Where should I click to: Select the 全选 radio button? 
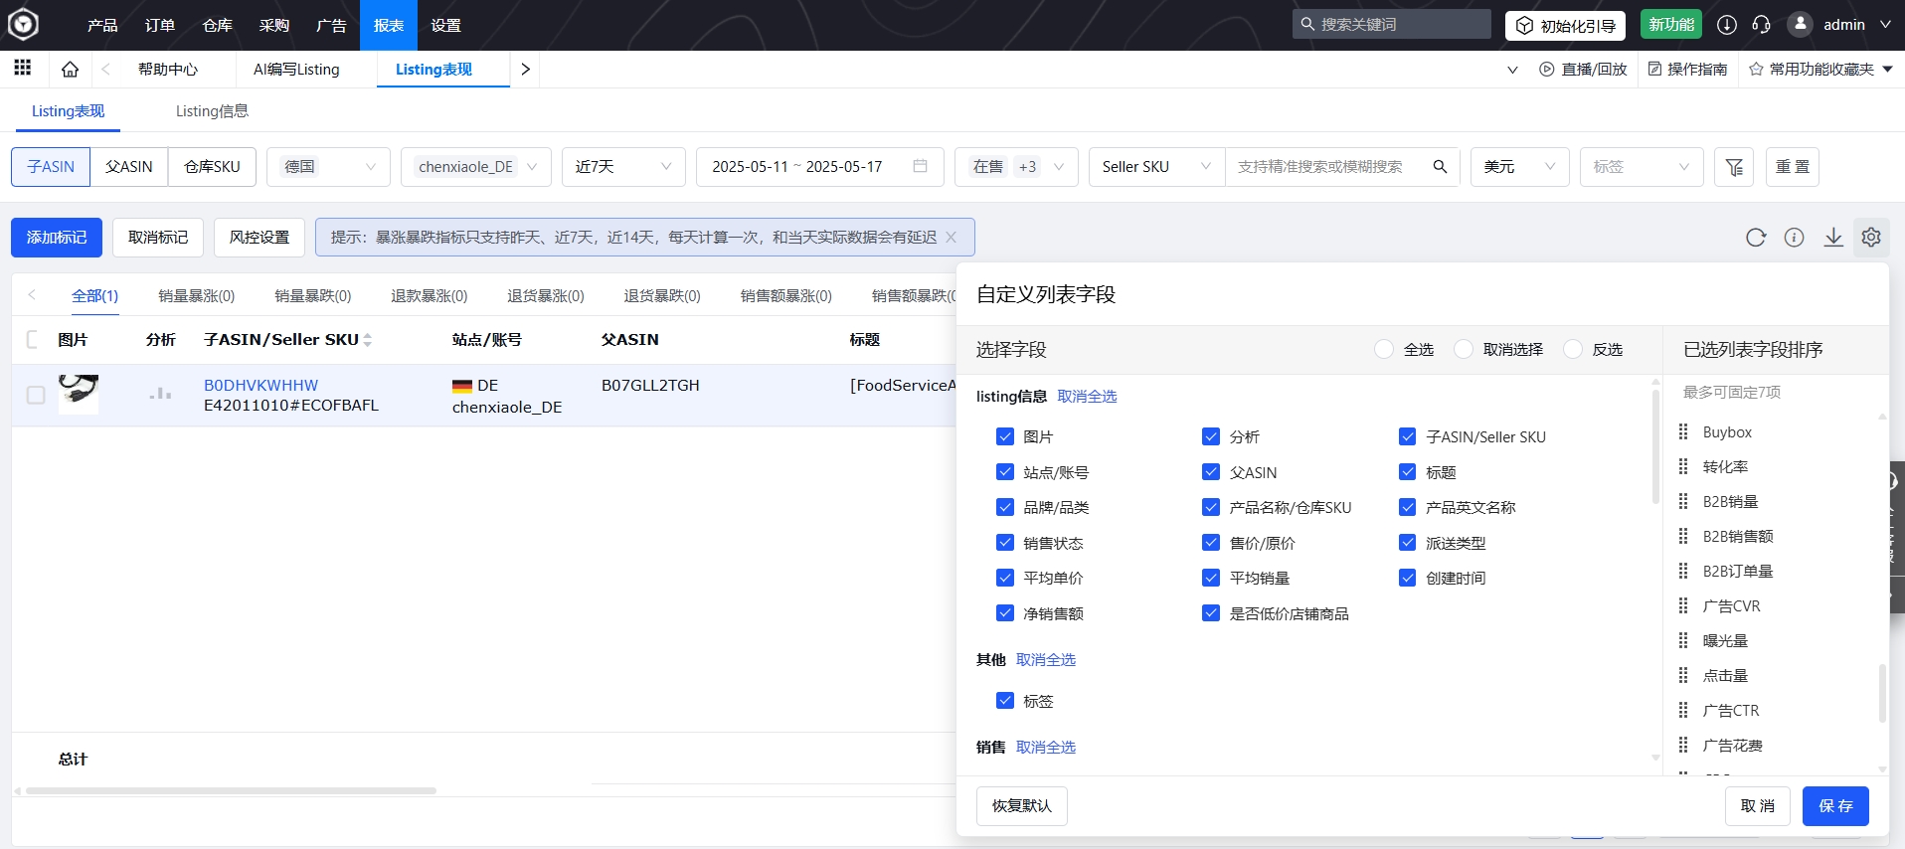point(1384,349)
